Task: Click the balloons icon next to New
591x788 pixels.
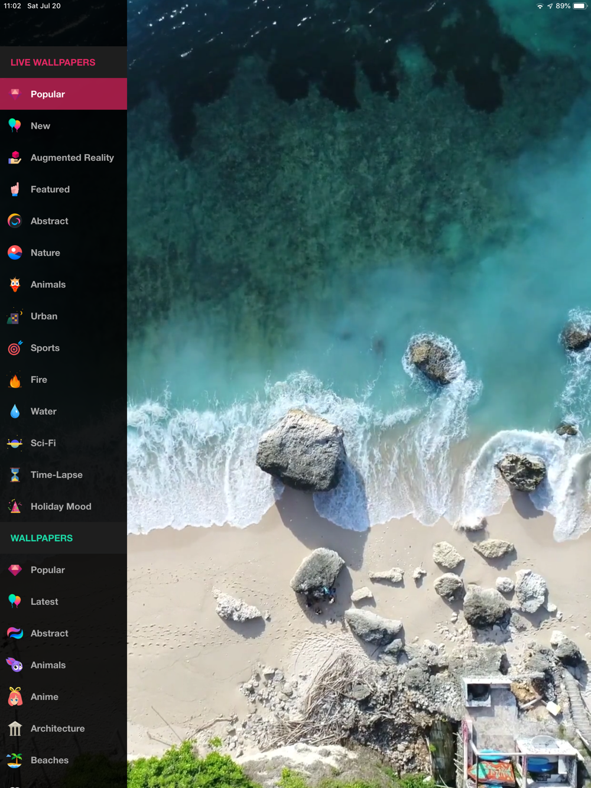Action: (15, 126)
